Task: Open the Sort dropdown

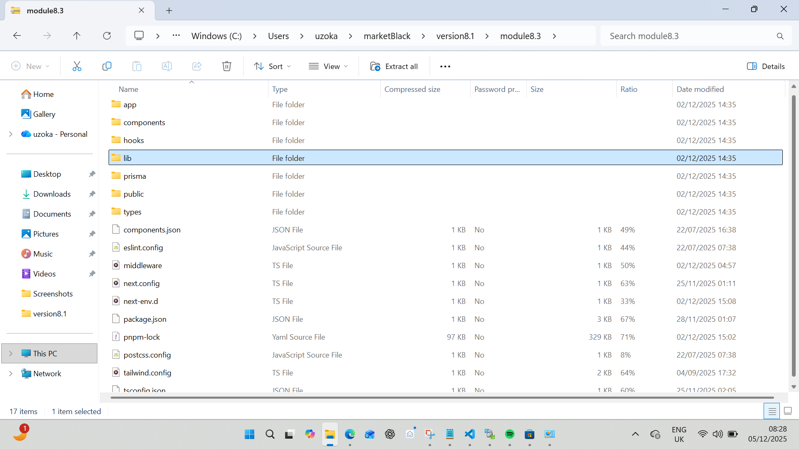Action: 273,66
